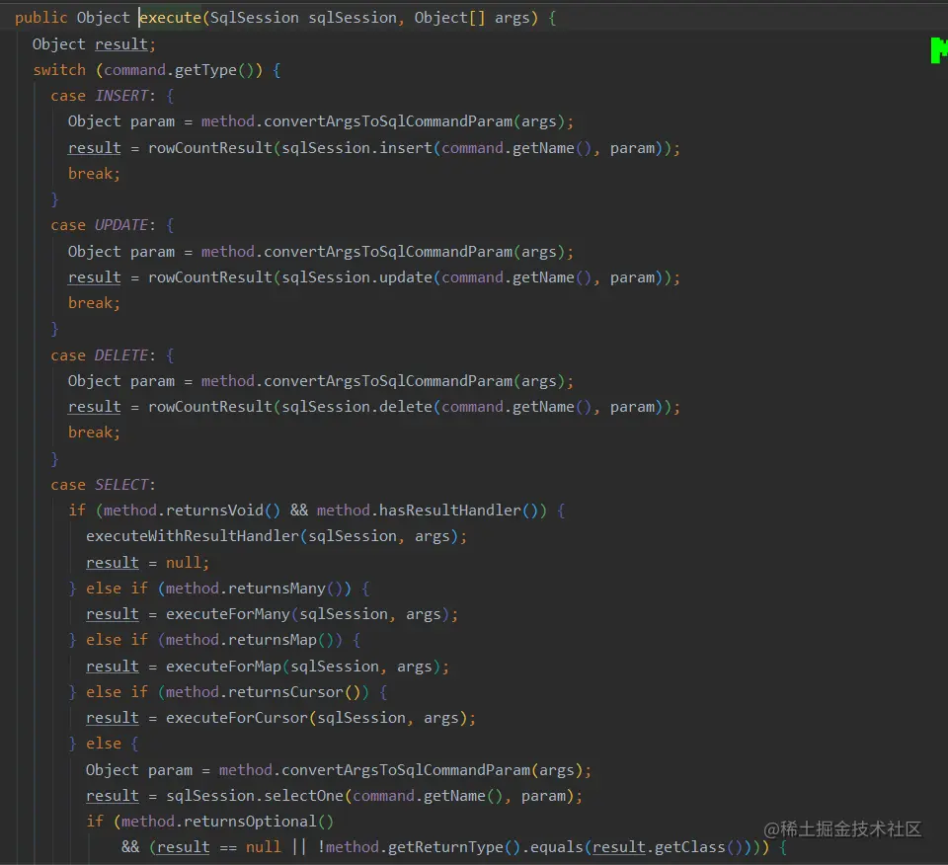Viewport: 948px width, 865px height.
Task: Place cursor on the execute method name
Action: (168, 17)
